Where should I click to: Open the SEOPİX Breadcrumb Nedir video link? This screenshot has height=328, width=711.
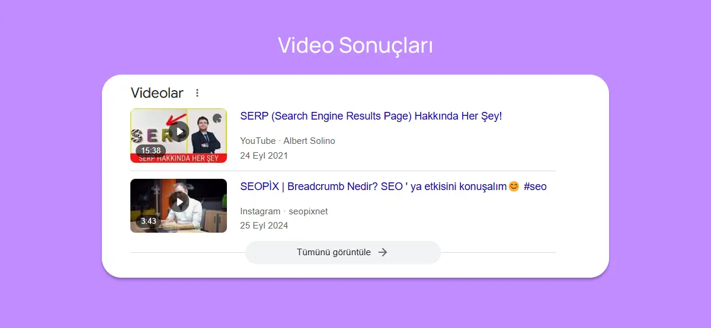click(x=393, y=186)
